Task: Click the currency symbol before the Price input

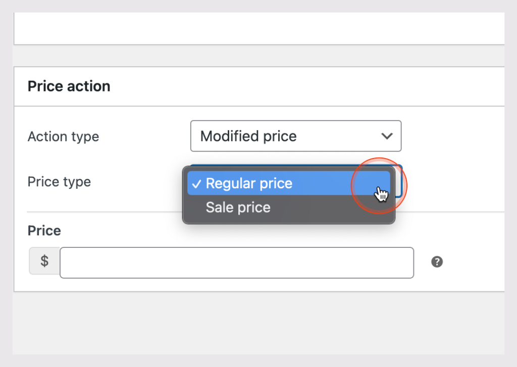Action: [x=44, y=261]
